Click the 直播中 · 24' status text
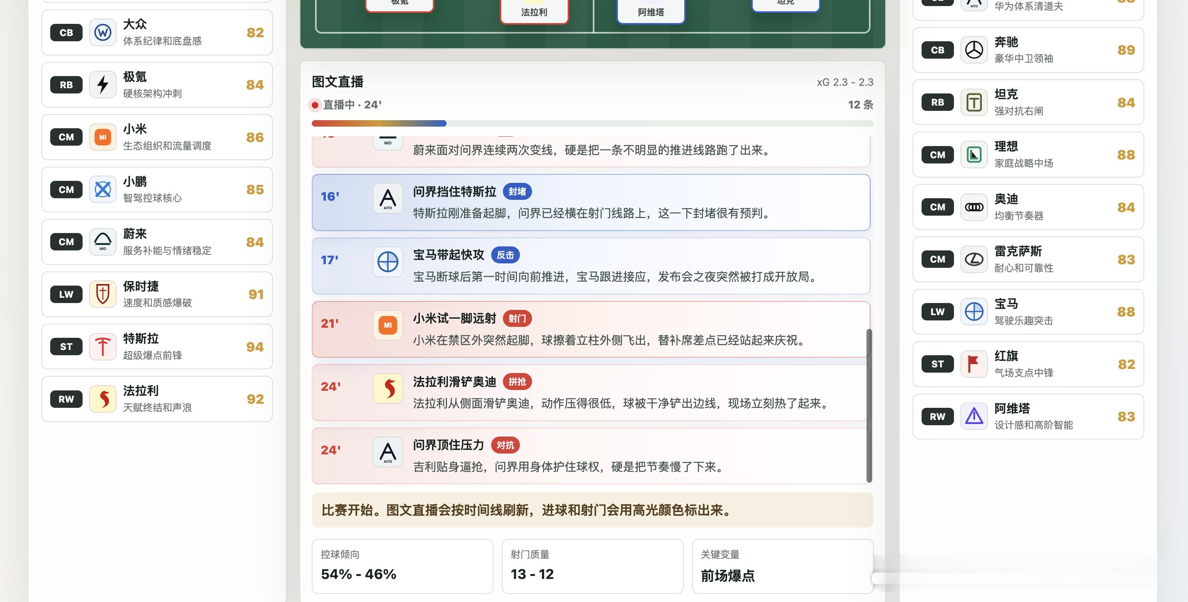 [x=352, y=105]
